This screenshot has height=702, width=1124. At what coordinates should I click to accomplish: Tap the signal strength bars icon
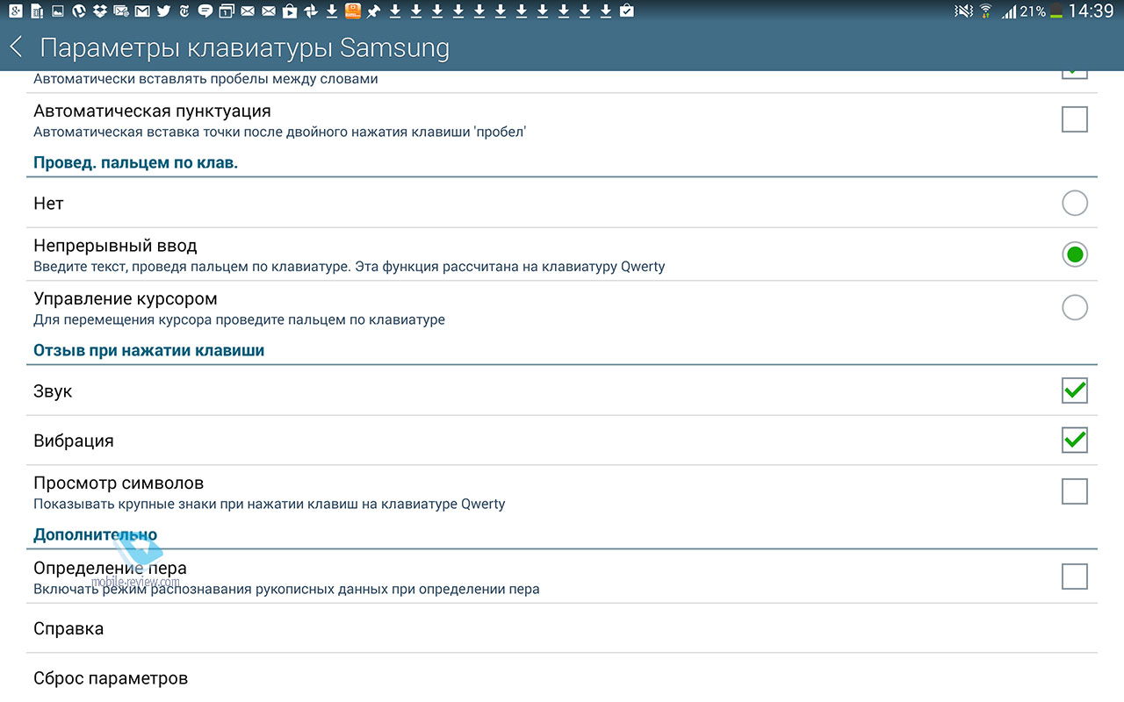pos(1009,11)
